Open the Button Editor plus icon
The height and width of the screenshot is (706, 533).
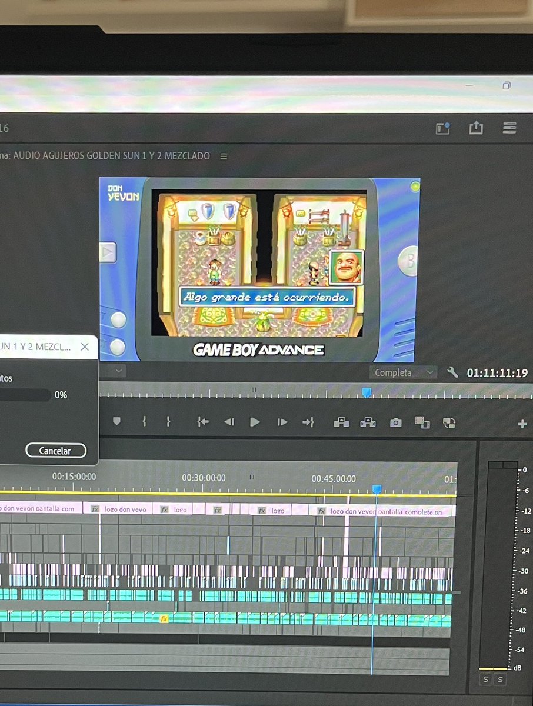[x=522, y=424]
